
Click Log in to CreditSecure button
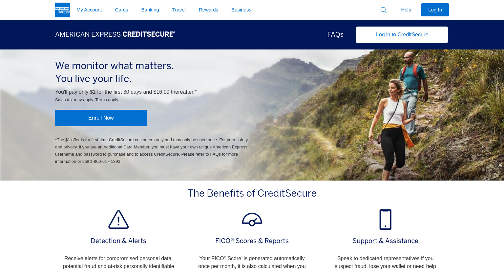coord(402,35)
